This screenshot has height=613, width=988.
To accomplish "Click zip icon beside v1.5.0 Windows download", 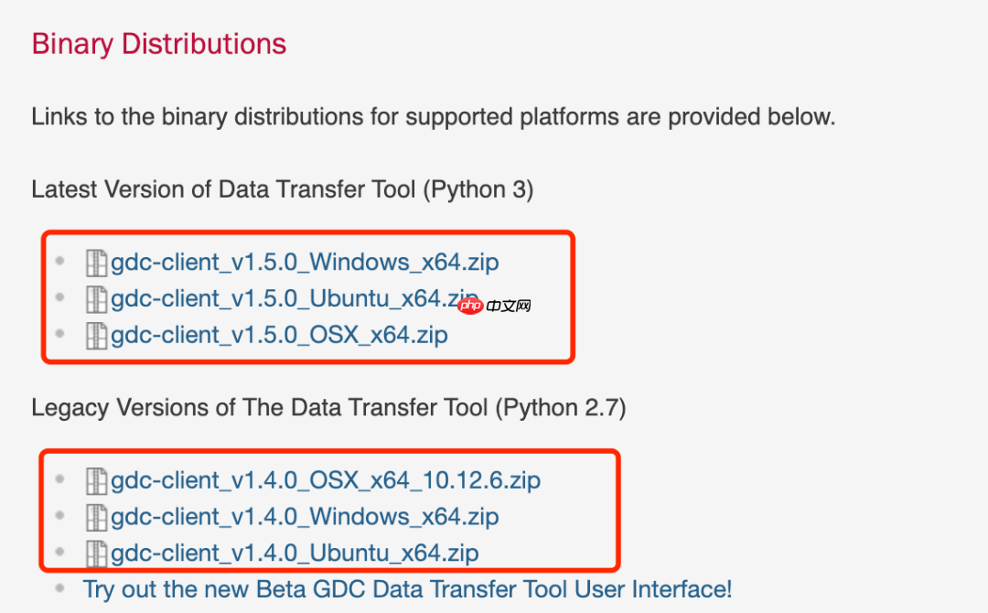I will tap(96, 263).
